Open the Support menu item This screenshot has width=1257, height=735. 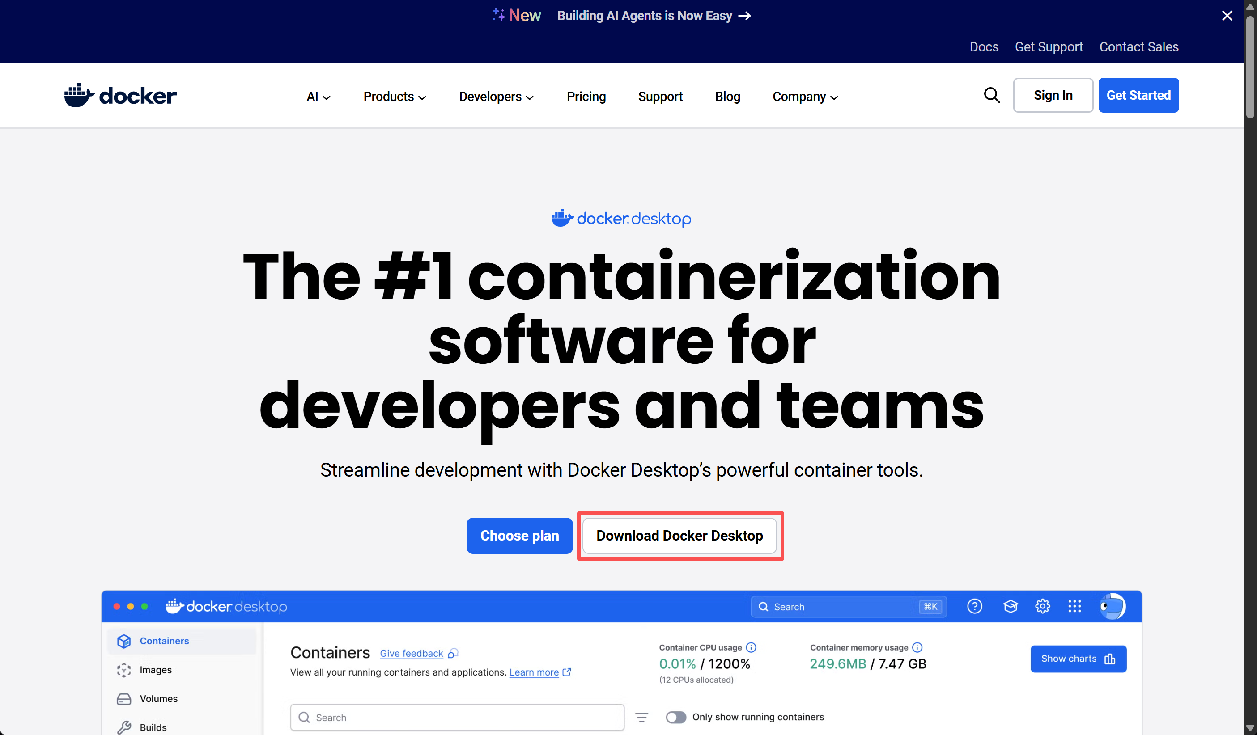click(660, 97)
